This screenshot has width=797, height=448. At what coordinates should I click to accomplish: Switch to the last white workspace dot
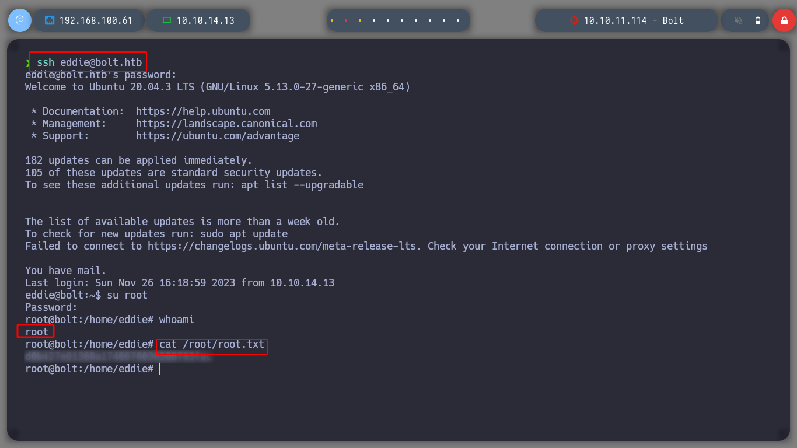(458, 20)
